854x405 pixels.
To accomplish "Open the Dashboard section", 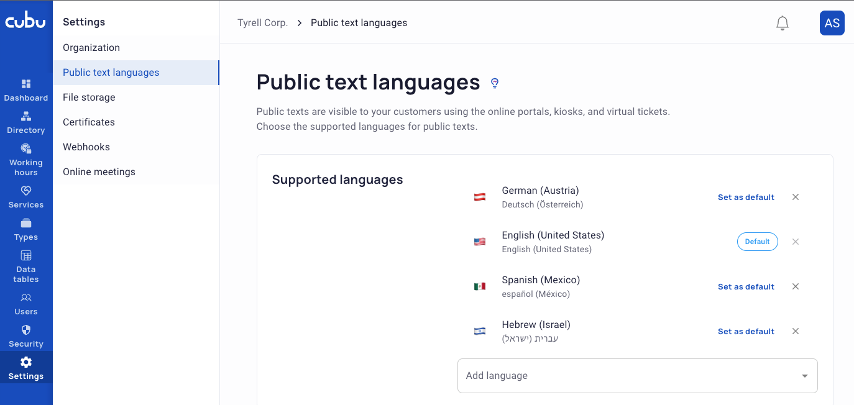I will pos(26,90).
